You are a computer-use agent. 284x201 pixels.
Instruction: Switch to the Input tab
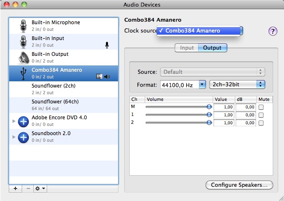[x=186, y=48]
